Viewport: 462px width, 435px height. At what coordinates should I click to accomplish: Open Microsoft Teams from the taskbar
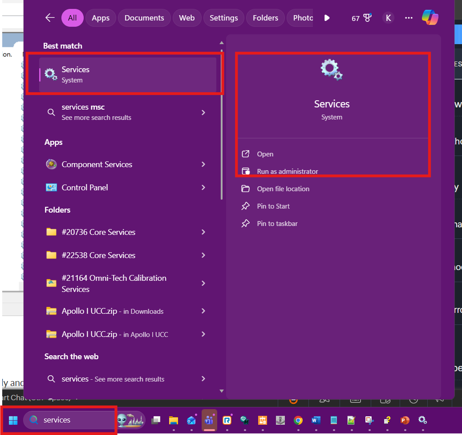[209, 420]
